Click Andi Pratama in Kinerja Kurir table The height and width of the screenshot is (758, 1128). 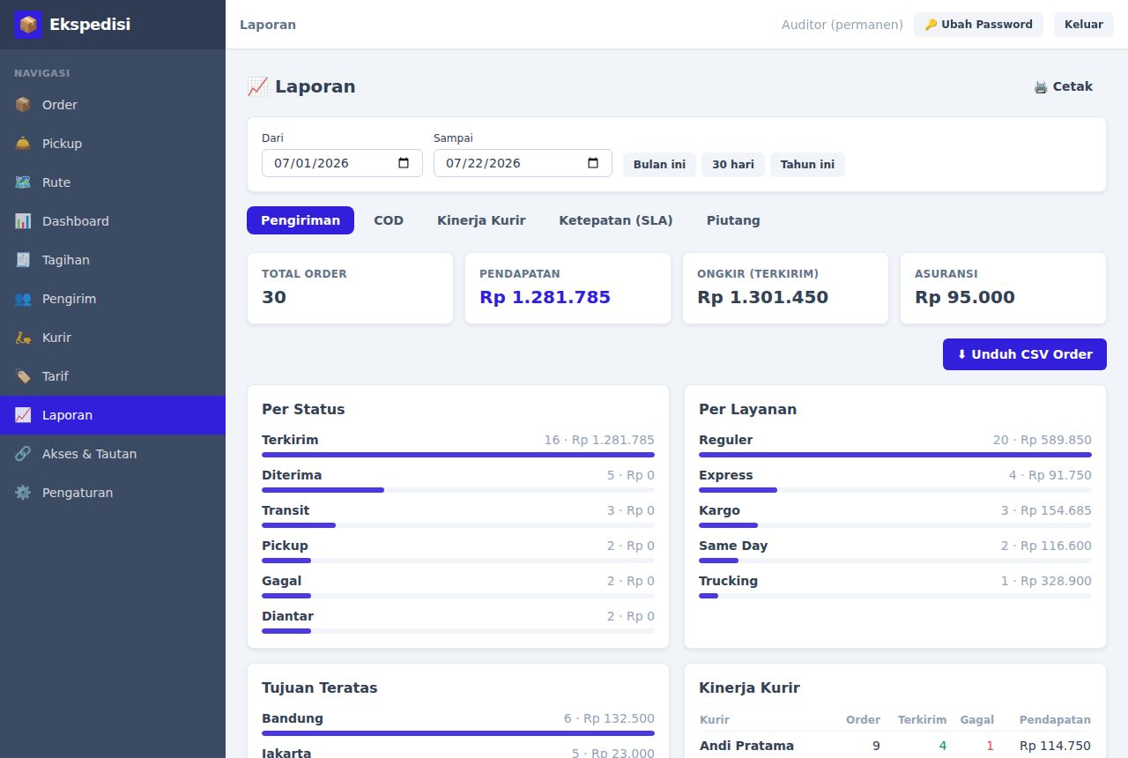pyautogui.click(x=746, y=746)
